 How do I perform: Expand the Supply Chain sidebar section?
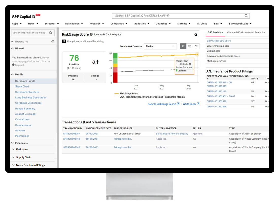22,157
